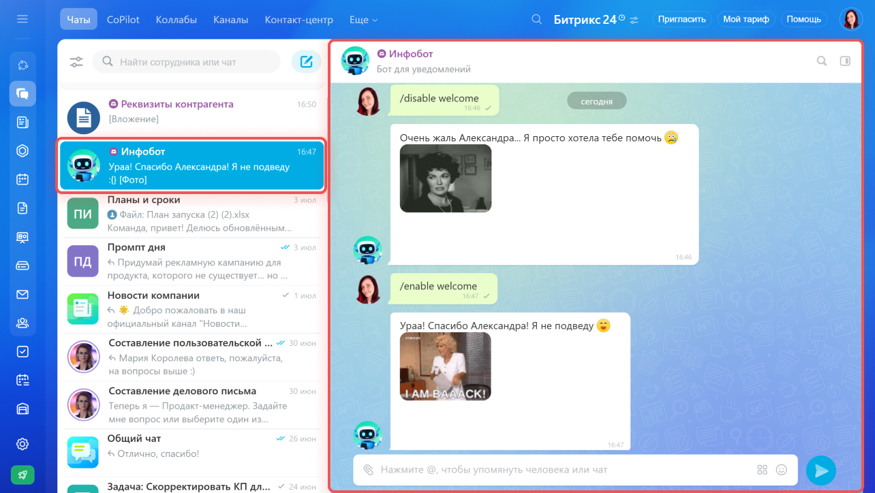Screen dimensions: 875x493
Task: Open the Bitrix24 settings sliders icon
Action: 634,20
